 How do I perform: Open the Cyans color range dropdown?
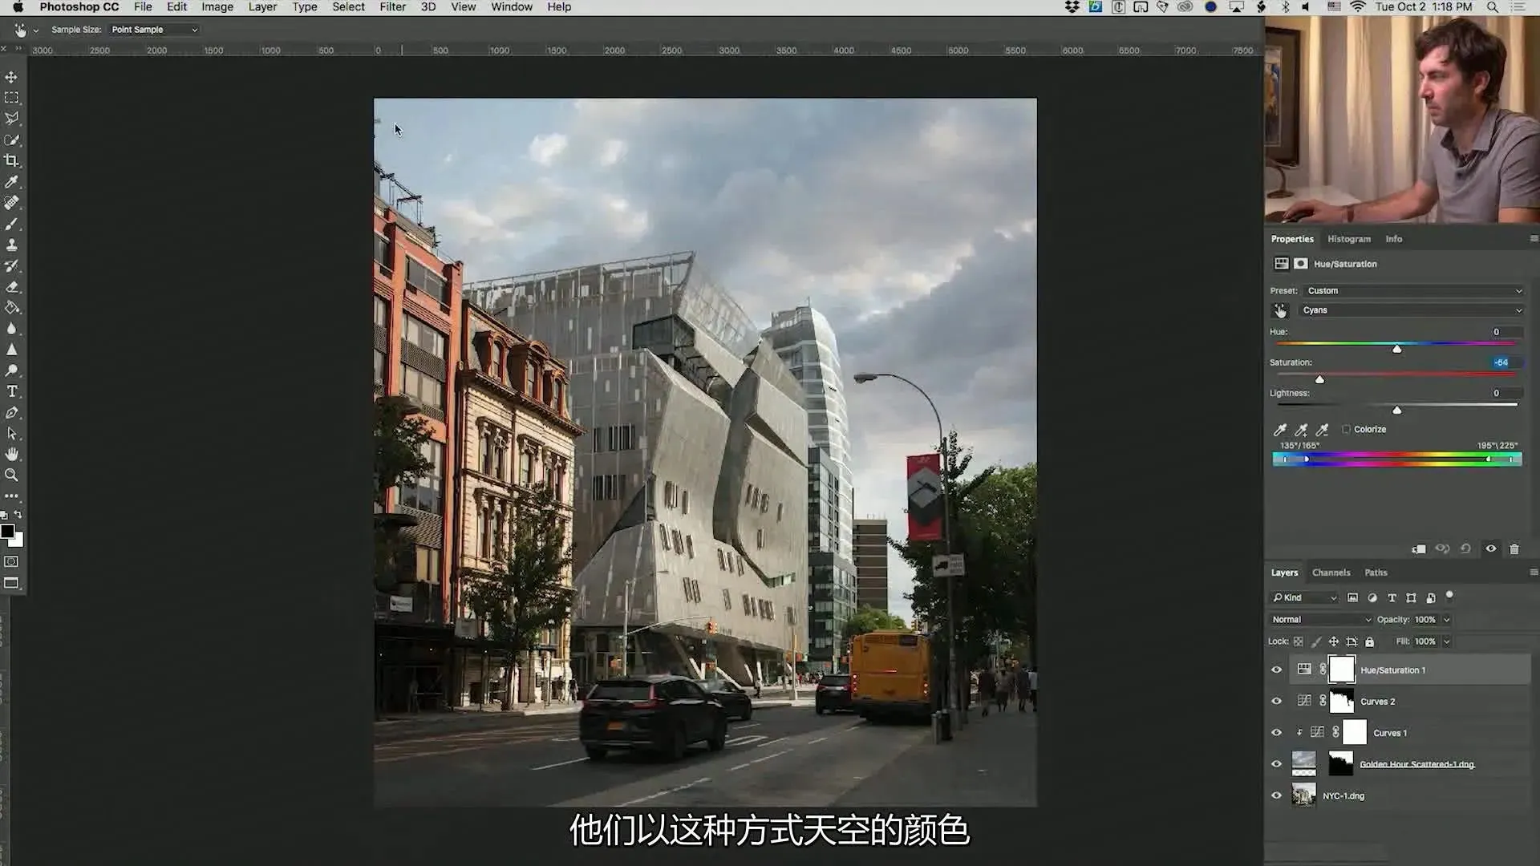1411,310
